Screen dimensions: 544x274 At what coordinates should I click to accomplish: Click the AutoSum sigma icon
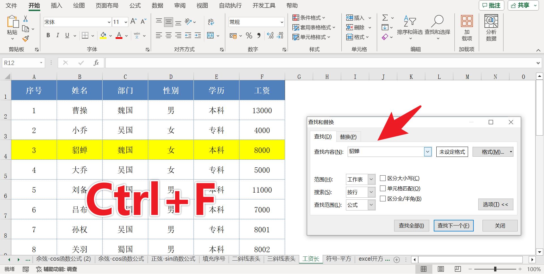point(385,18)
